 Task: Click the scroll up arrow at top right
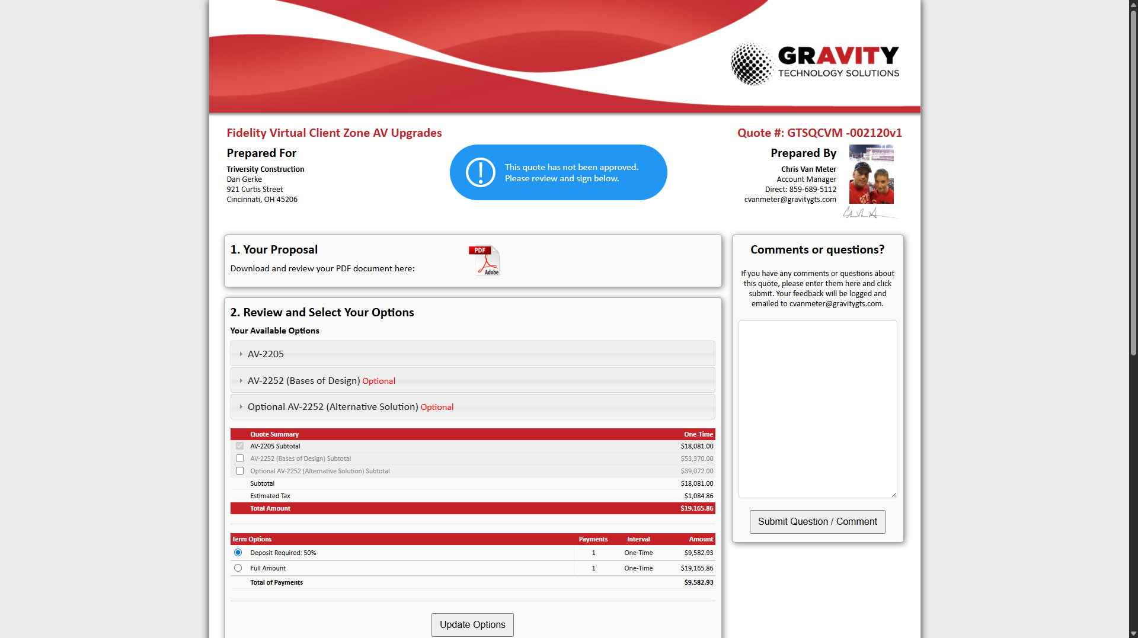point(1133,4)
